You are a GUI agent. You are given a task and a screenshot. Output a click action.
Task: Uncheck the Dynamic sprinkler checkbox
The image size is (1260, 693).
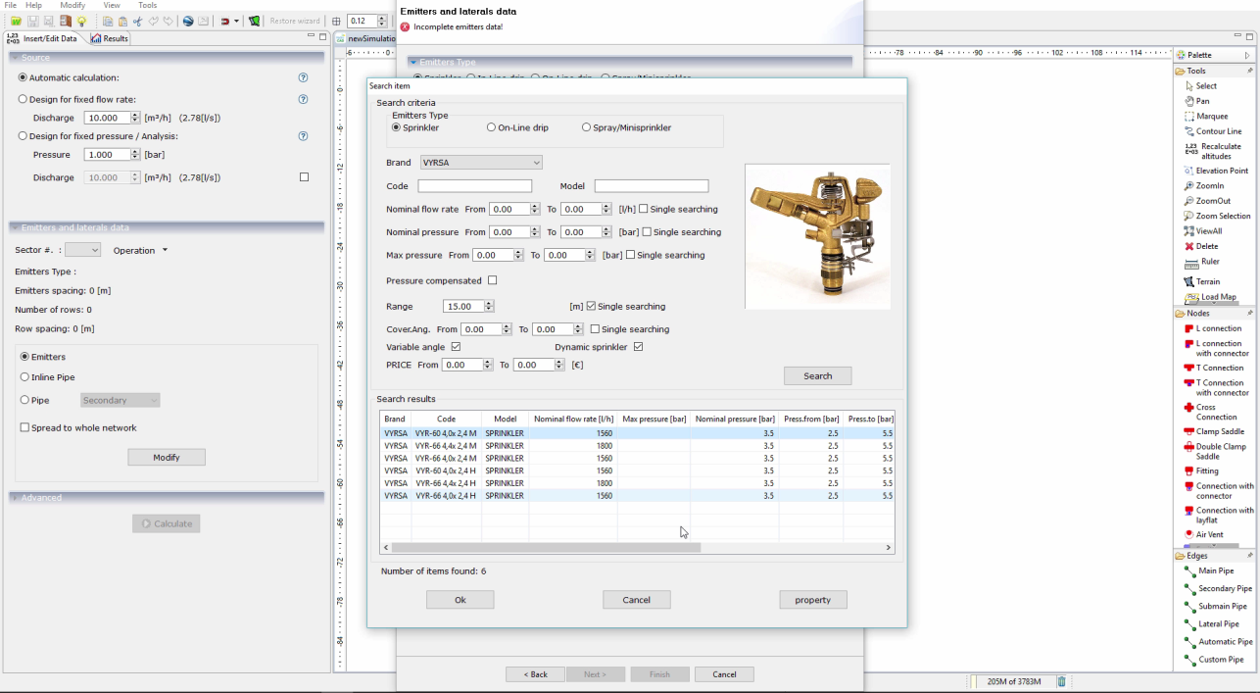click(638, 347)
